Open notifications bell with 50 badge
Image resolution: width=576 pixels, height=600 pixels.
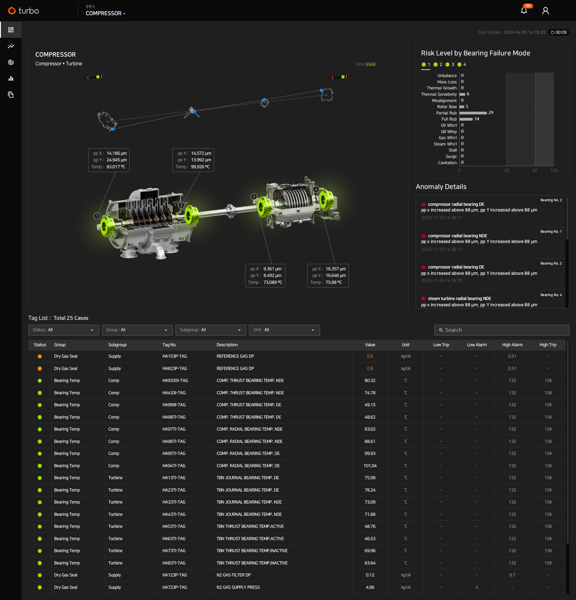point(524,11)
